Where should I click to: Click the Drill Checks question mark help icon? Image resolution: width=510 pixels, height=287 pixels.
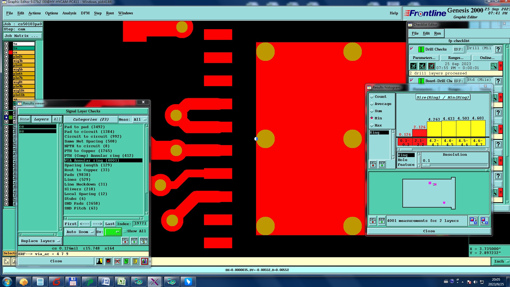point(498,49)
